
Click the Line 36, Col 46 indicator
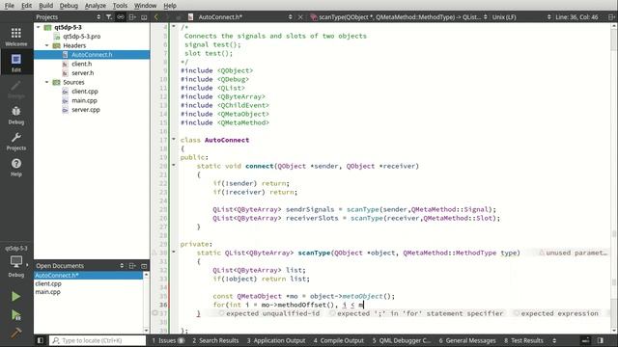[x=576, y=17]
